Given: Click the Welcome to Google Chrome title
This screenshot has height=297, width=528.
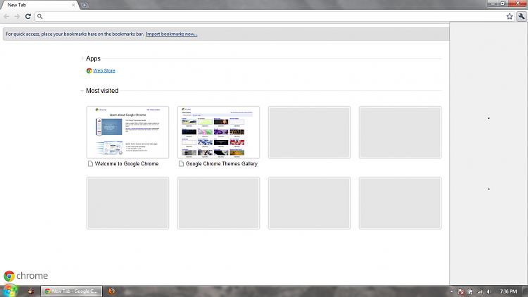Looking at the screenshot, I should [x=127, y=164].
